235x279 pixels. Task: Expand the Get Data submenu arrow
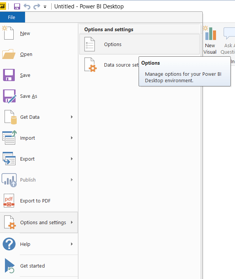[x=72, y=117]
